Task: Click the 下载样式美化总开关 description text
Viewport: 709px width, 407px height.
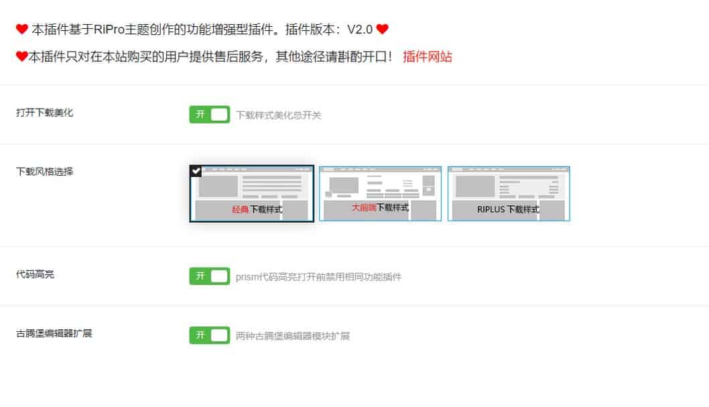Action: (279, 115)
